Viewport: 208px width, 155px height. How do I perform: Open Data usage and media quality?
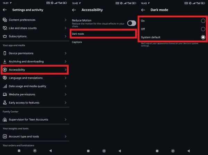35,86
